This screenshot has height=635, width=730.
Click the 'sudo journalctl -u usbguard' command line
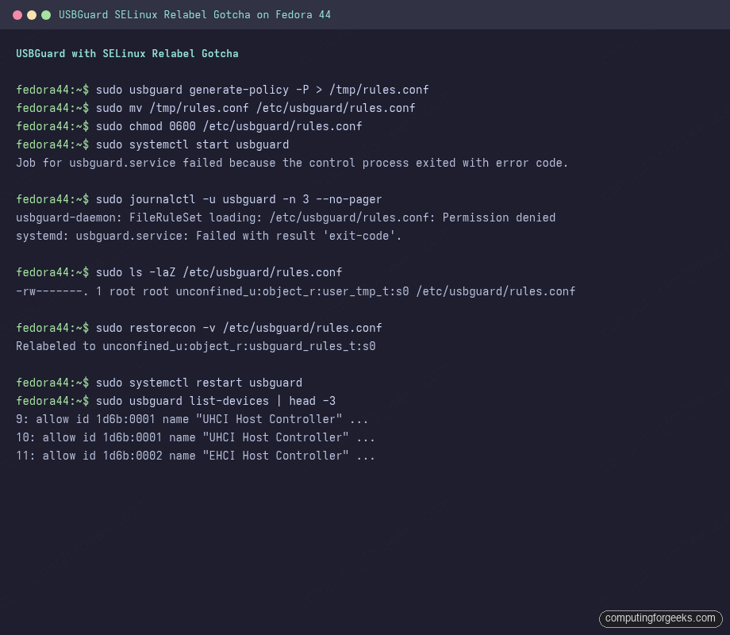[x=199, y=199]
